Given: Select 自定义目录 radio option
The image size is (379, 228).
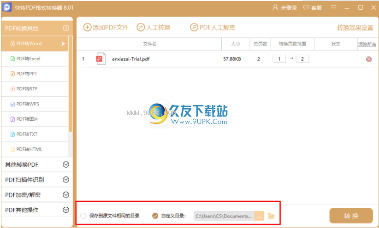Looking at the screenshot, I should tap(155, 216).
